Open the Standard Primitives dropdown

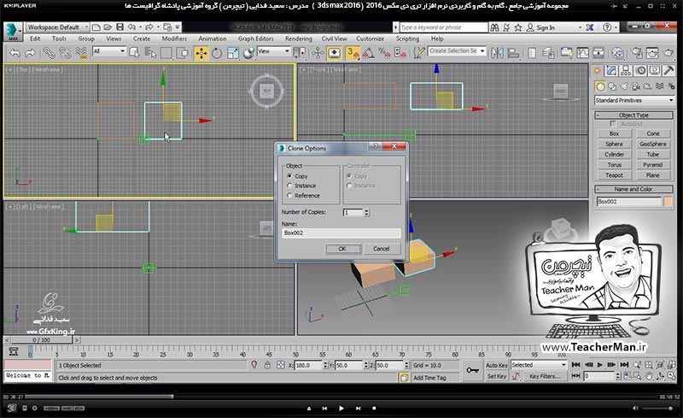tap(634, 100)
